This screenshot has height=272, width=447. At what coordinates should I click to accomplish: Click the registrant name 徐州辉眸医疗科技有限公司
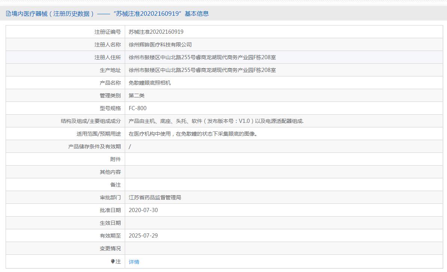pyautogui.click(x=160, y=45)
